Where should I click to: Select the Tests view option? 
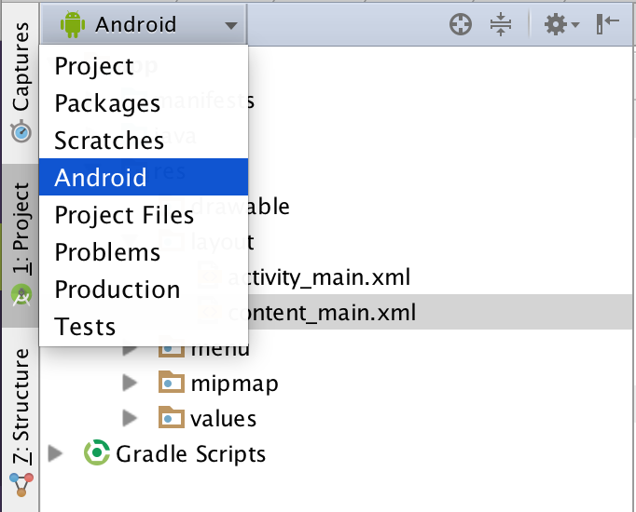(x=85, y=327)
